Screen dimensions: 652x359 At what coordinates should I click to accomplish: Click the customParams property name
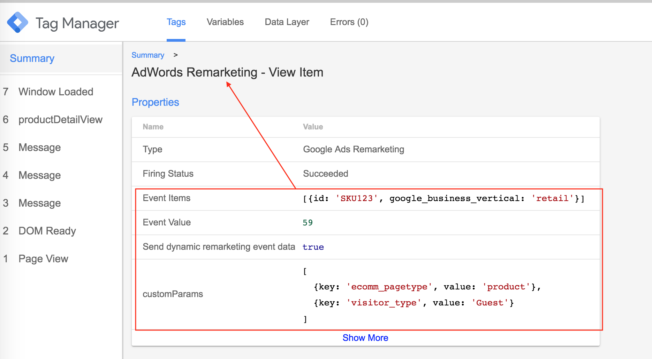point(173,294)
